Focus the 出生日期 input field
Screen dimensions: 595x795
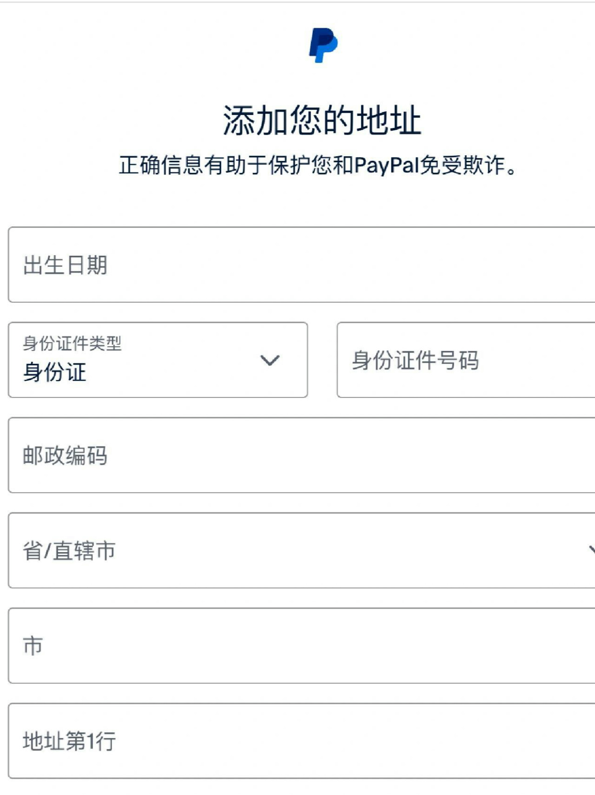pos(302,265)
